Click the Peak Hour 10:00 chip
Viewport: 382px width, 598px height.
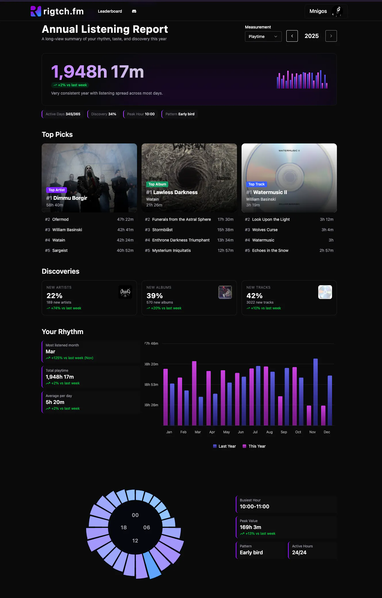tap(141, 114)
